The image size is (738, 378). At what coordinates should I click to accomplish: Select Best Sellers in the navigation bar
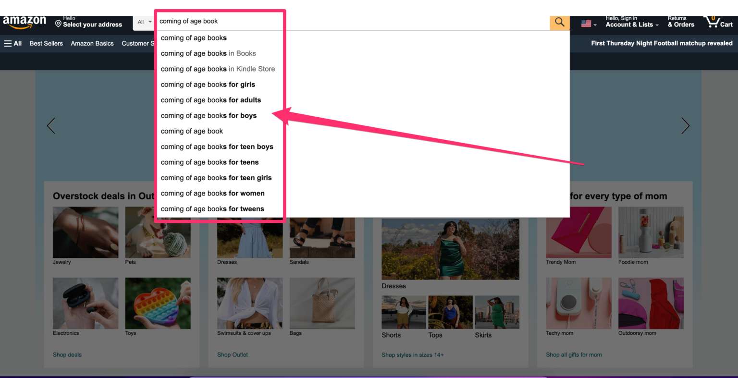46,43
